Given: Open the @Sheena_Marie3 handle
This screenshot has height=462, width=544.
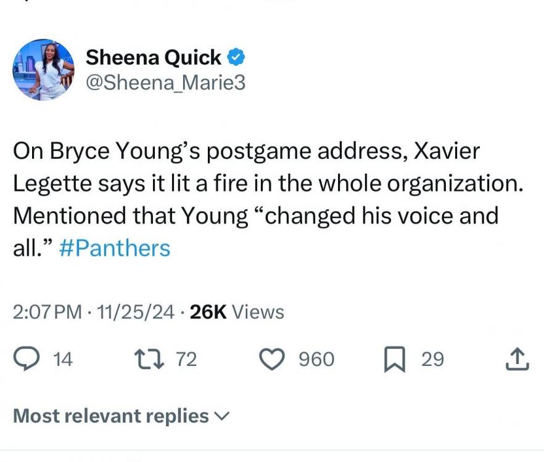Looking at the screenshot, I should (x=165, y=82).
